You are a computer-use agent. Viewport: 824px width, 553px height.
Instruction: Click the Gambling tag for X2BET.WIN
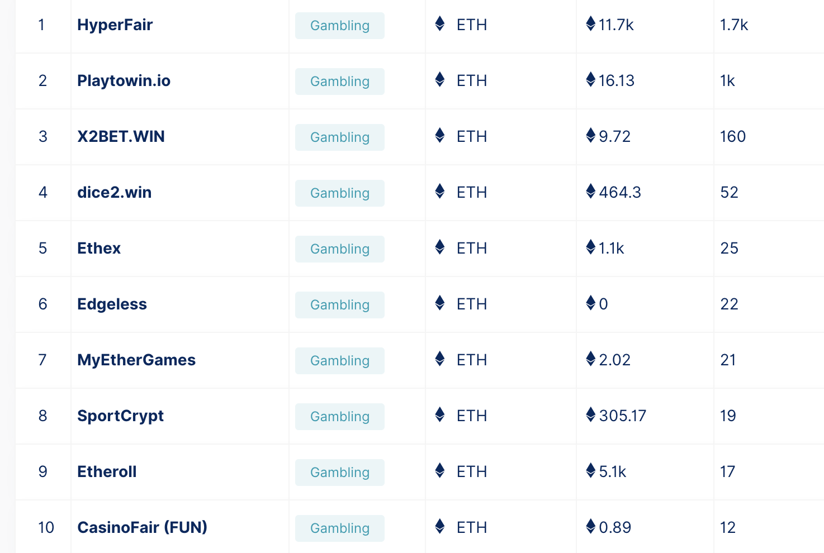point(340,137)
